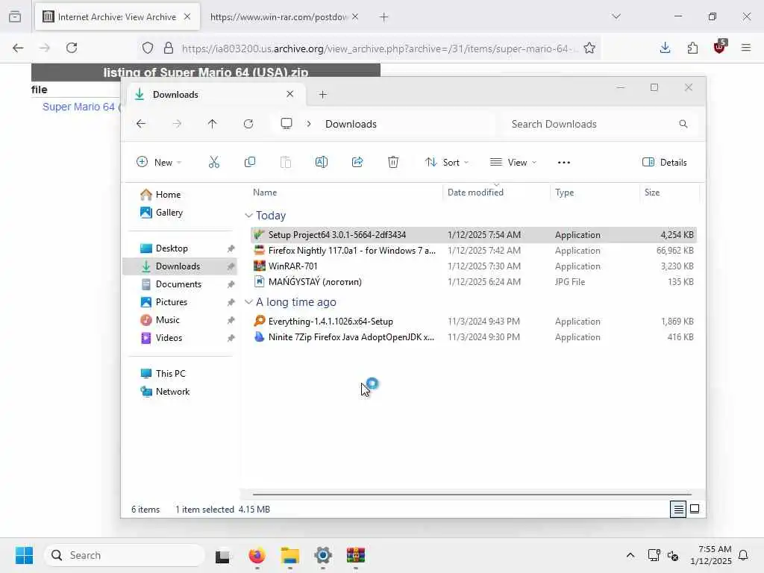
Task: Click the Delete trash can icon
Action: point(393,162)
